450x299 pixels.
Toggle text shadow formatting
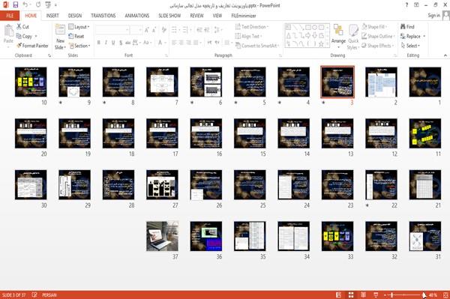tap(121, 43)
